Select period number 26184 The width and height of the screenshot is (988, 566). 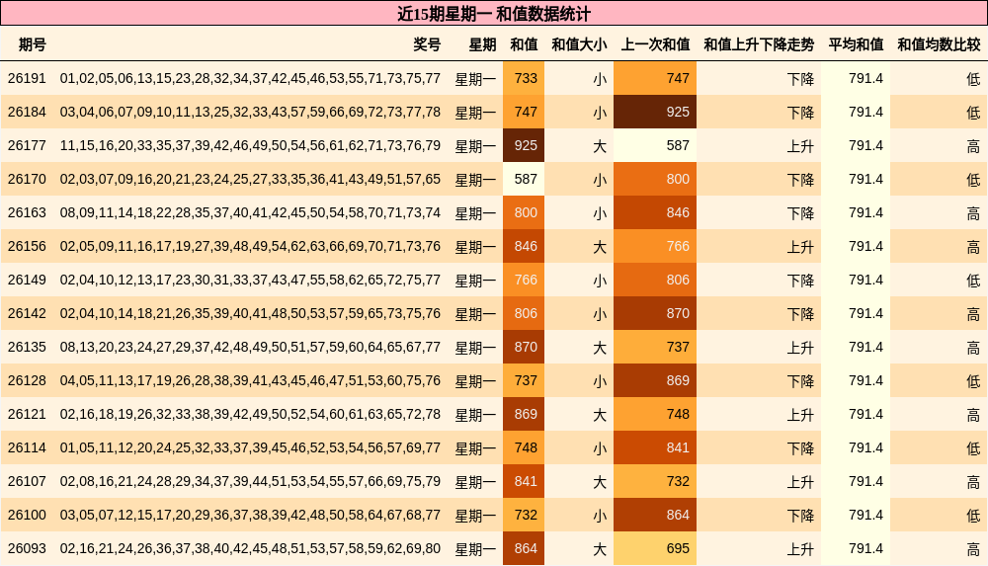click(27, 112)
